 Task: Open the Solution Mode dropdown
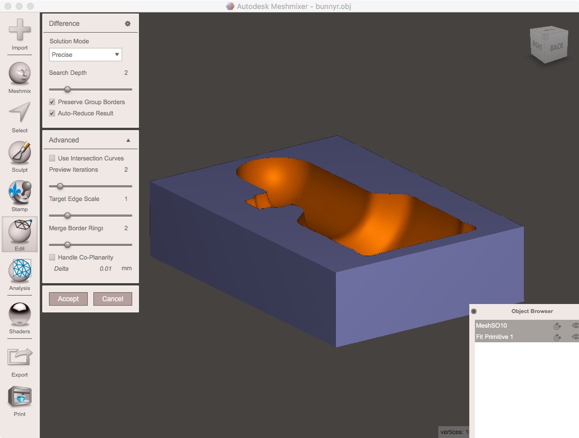pos(85,55)
